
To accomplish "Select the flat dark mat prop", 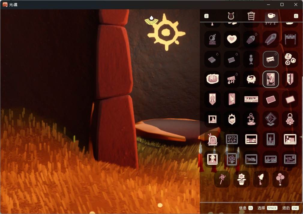I will pyautogui.click(x=232, y=59).
